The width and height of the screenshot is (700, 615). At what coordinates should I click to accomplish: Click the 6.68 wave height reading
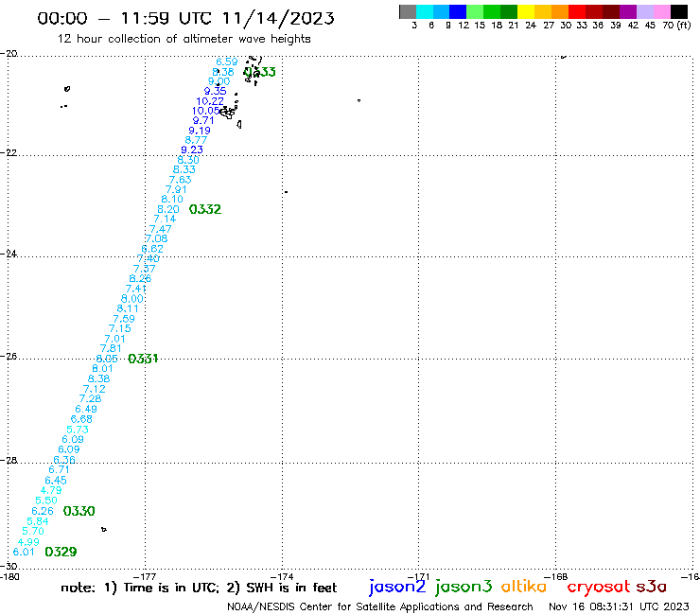[x=81, y=419]
